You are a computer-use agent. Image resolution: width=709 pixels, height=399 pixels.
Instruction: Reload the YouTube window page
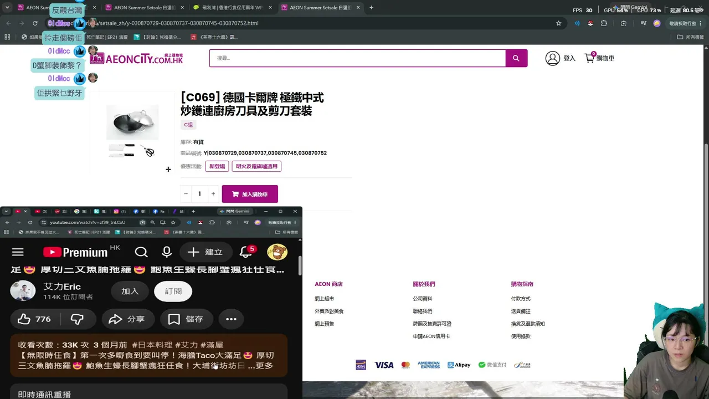(30, 222)
